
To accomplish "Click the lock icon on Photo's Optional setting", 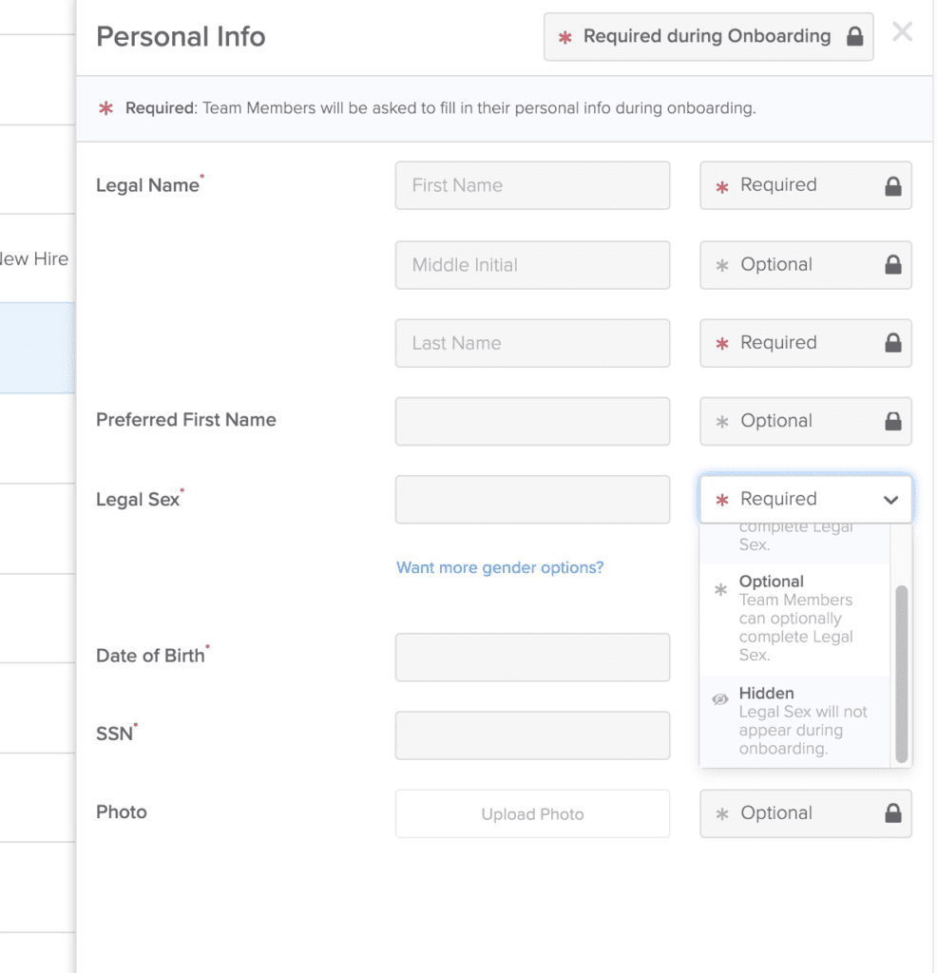I will coord(891,813).
